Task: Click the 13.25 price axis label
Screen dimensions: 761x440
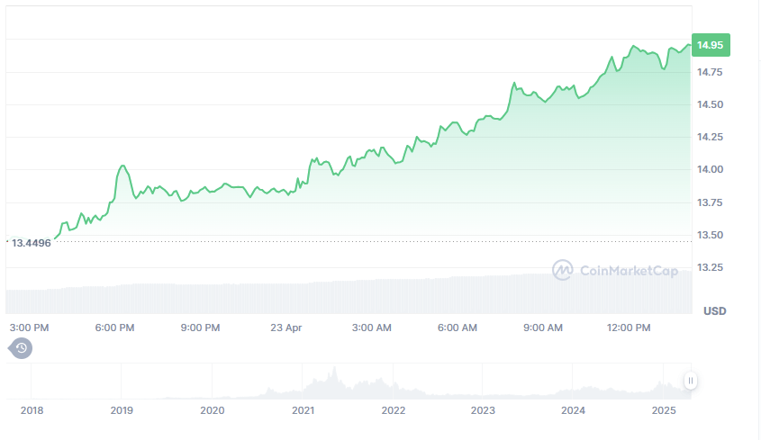Action: [x=710, y=268]
